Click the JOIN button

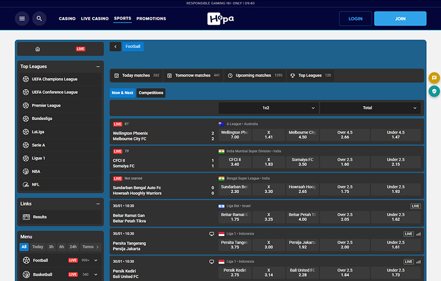(400, 19)
